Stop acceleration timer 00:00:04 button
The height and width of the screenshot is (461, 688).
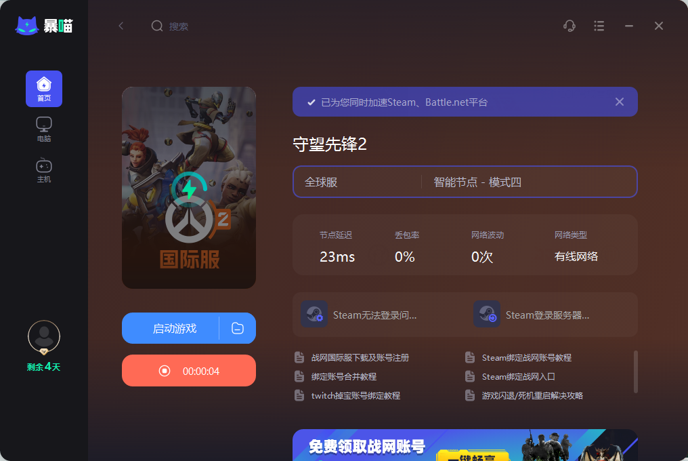point(189,371)
